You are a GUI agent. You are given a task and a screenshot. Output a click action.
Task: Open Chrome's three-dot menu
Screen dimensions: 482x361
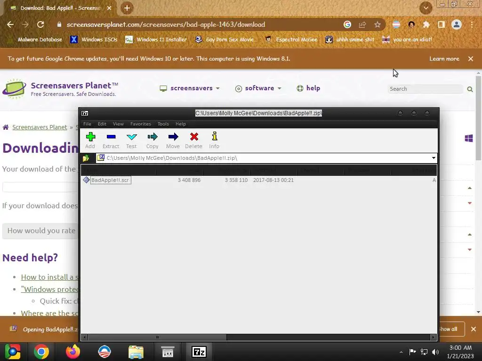472,24
